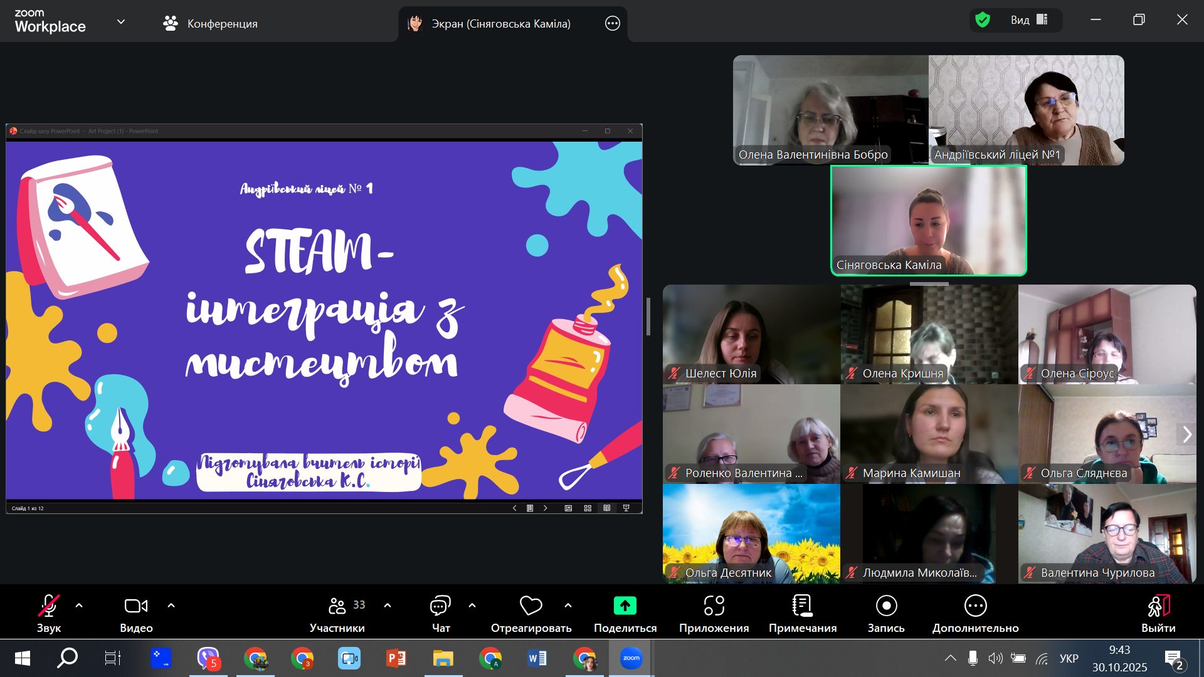This screenshot has height=677, width=1204.
Task: Click the Вид view button
Action: point(1028,20)
